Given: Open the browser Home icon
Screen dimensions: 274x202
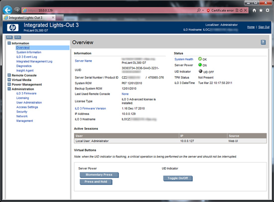Looking at the screenshot, I should 254,10.
